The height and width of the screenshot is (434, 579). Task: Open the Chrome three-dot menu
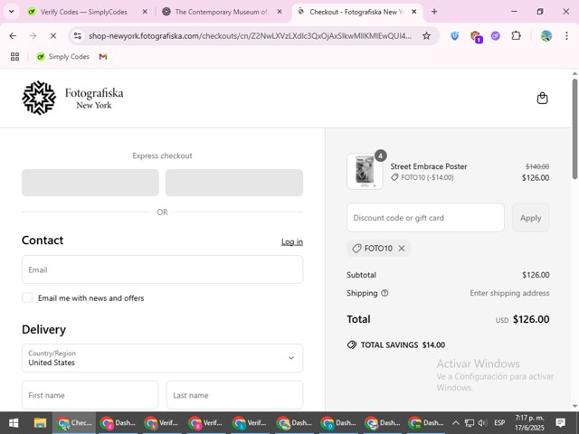(566, 36)
